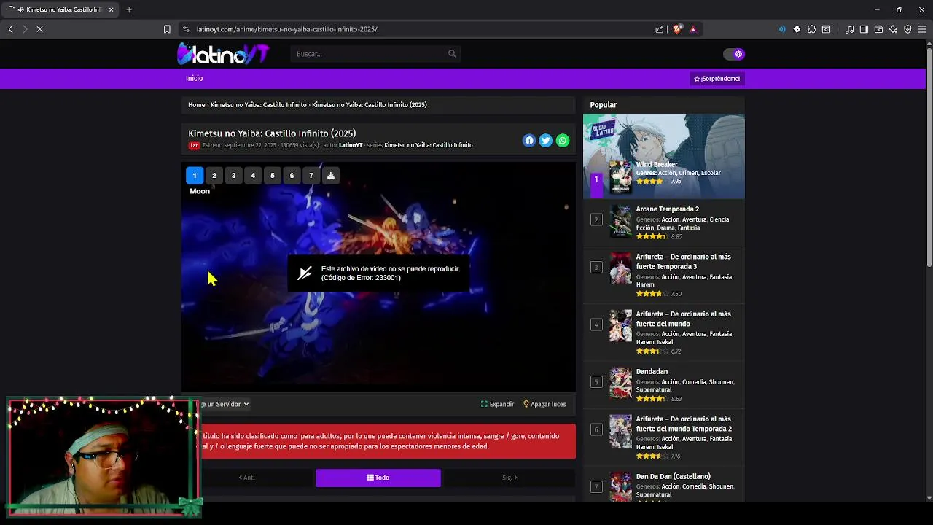Open a new browser tab

click(129, 9)
